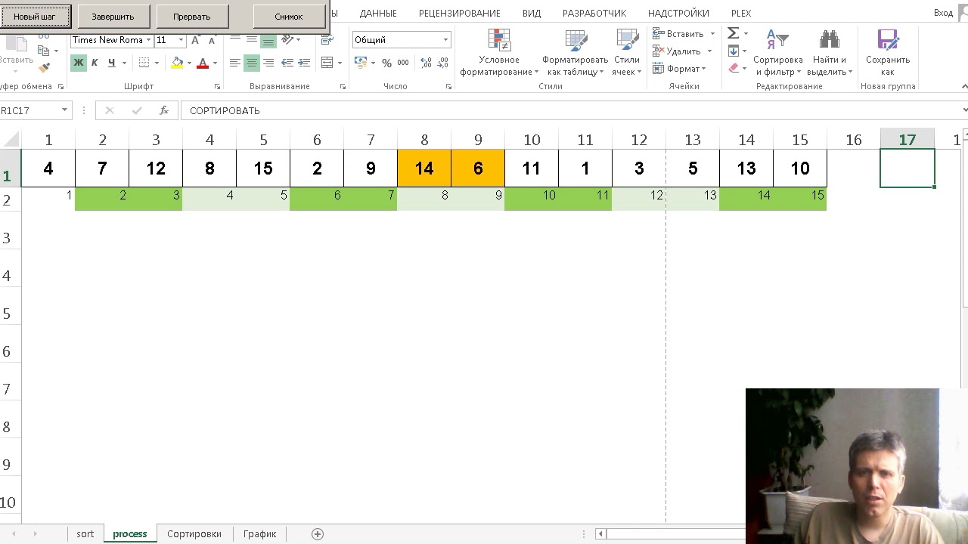
Task: Align text left
Action: coord(235,63)
